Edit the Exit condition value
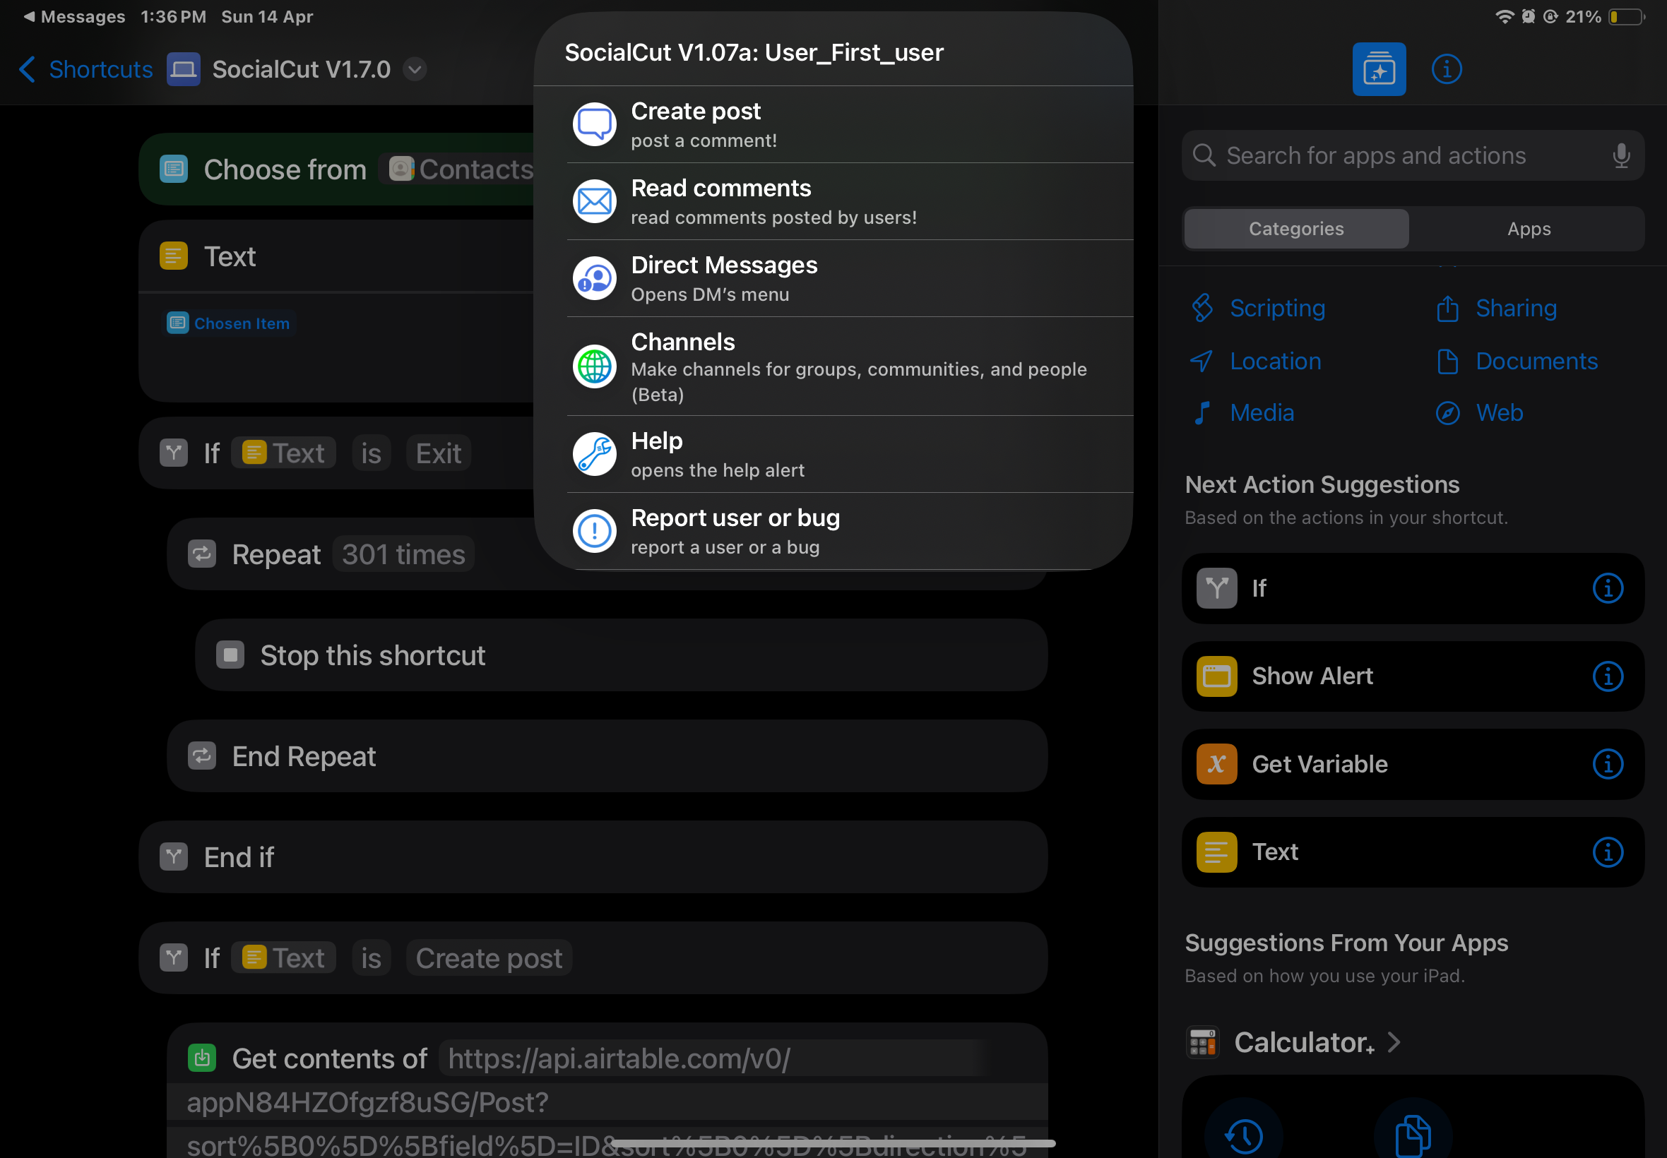The height and width of the screenshot is (1158, 1667). click(x=439, y=453)
